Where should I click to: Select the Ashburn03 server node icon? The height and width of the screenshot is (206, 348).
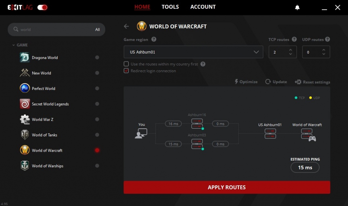point(197,144)
